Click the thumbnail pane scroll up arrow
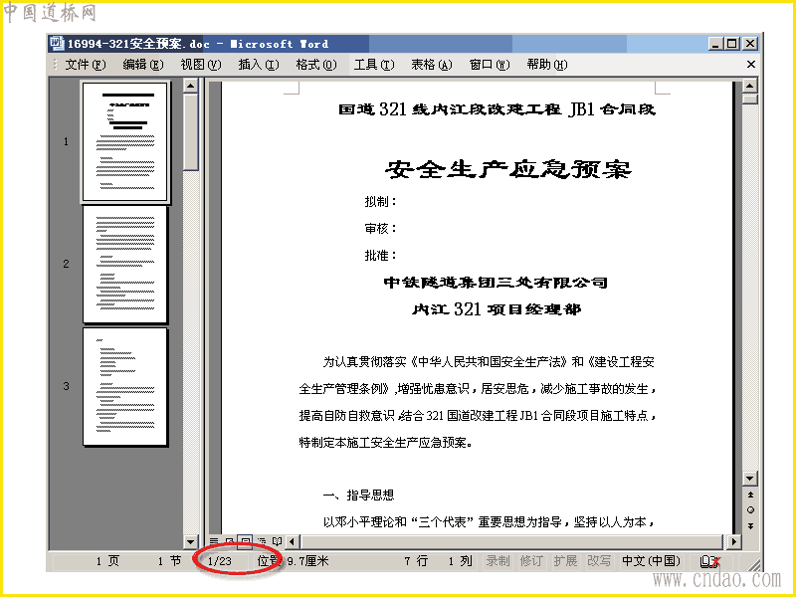This screenshot has height=597, width=796. [190, 86]
